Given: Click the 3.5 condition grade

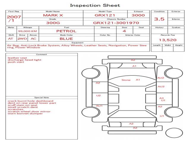Looking at the screenshot, I should tap(159, 19).
